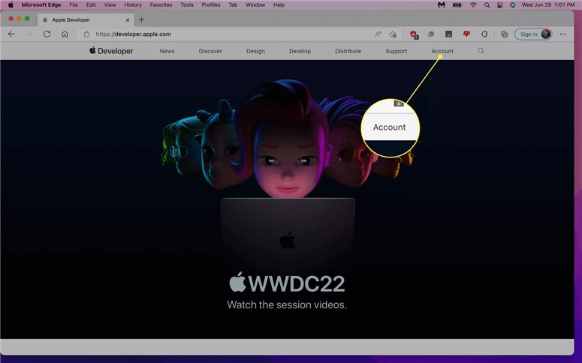The height and width of the screenshot is (363, 582).
Task: Open the Account link in the nav bar
Action: pos(442,51)
